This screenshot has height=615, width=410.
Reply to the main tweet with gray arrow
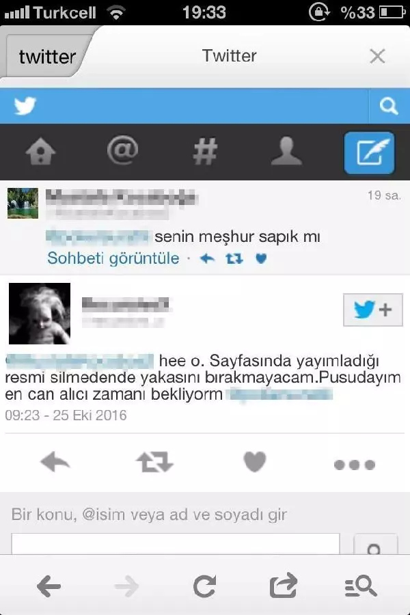[55, 462]
